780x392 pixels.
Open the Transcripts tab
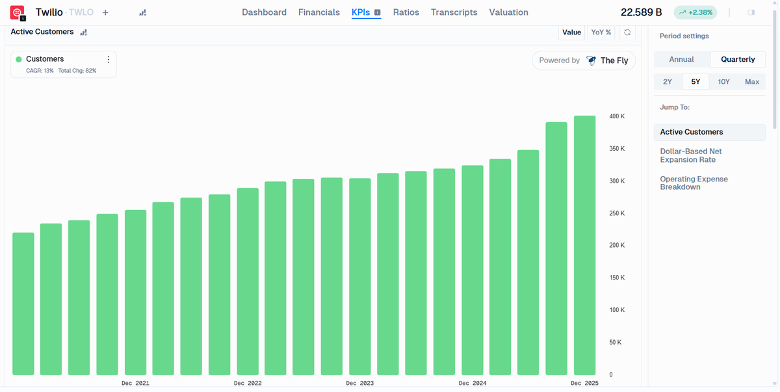click(454, 12)
